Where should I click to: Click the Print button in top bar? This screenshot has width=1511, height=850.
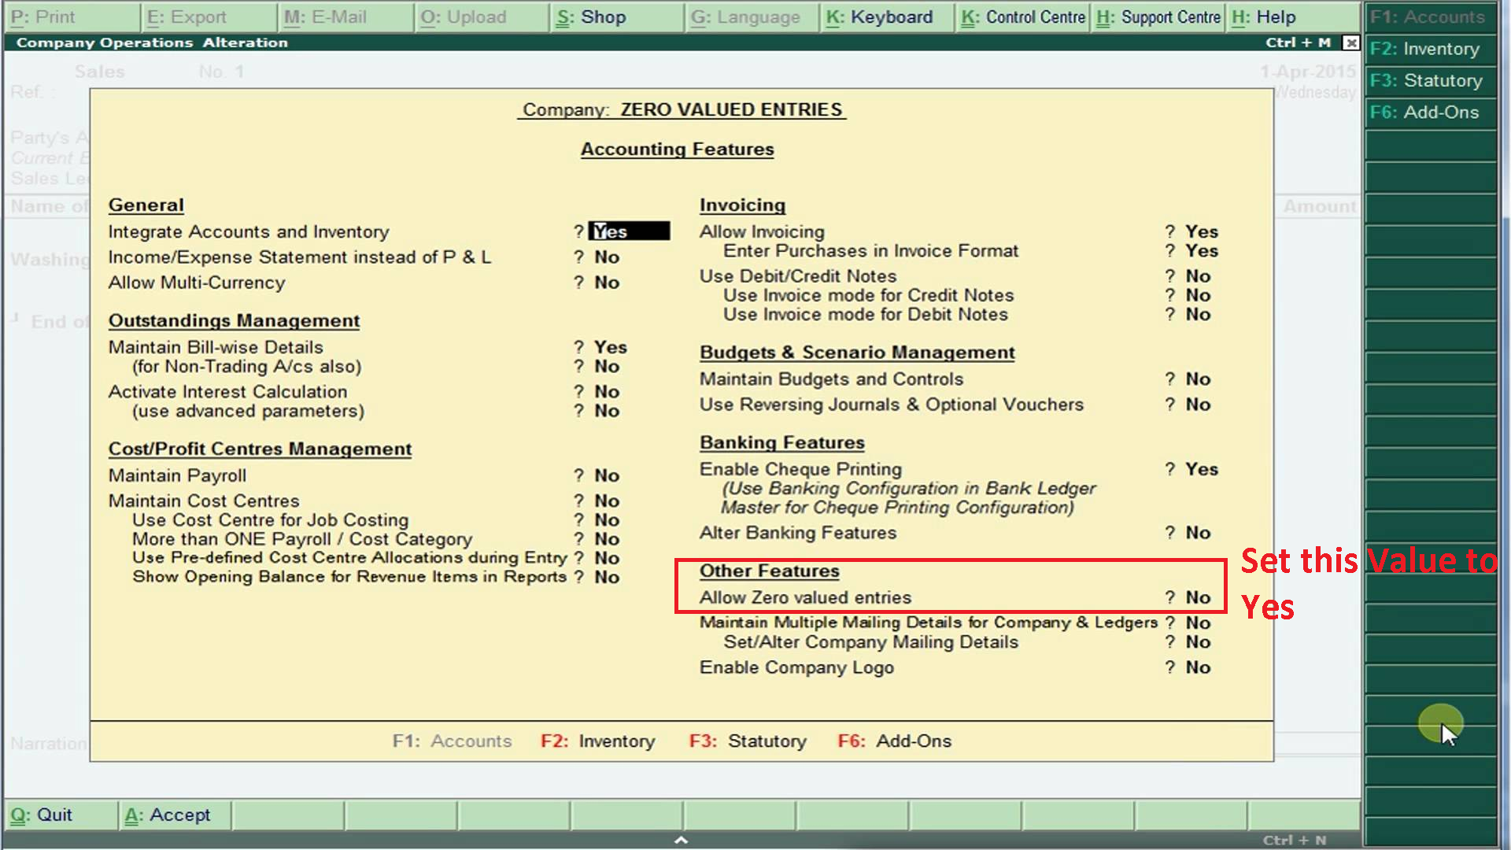71,17
